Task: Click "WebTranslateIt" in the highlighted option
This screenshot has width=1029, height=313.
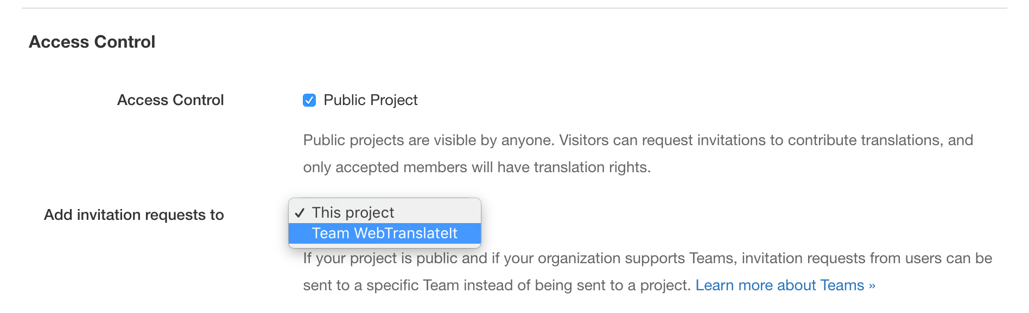Action: [x=405, y=233]
